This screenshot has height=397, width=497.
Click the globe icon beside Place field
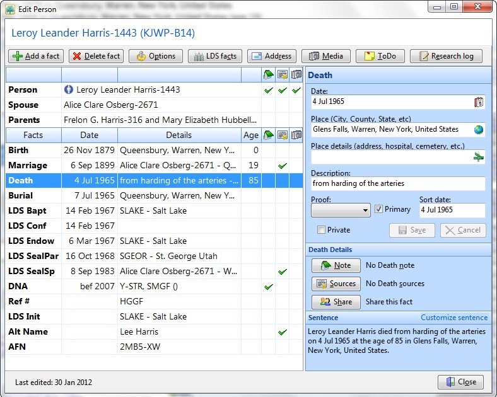point(479,130)
